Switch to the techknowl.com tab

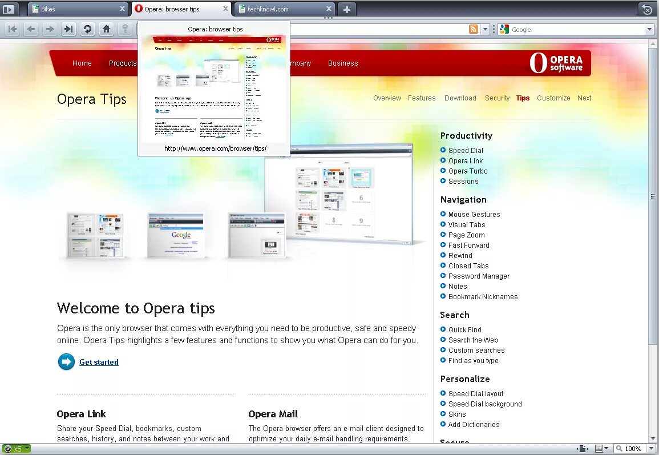pyautogui.click(x=285, y=9)
